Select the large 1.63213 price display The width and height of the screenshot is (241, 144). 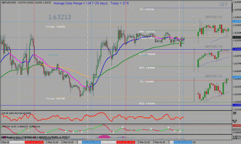coord(60,17)
